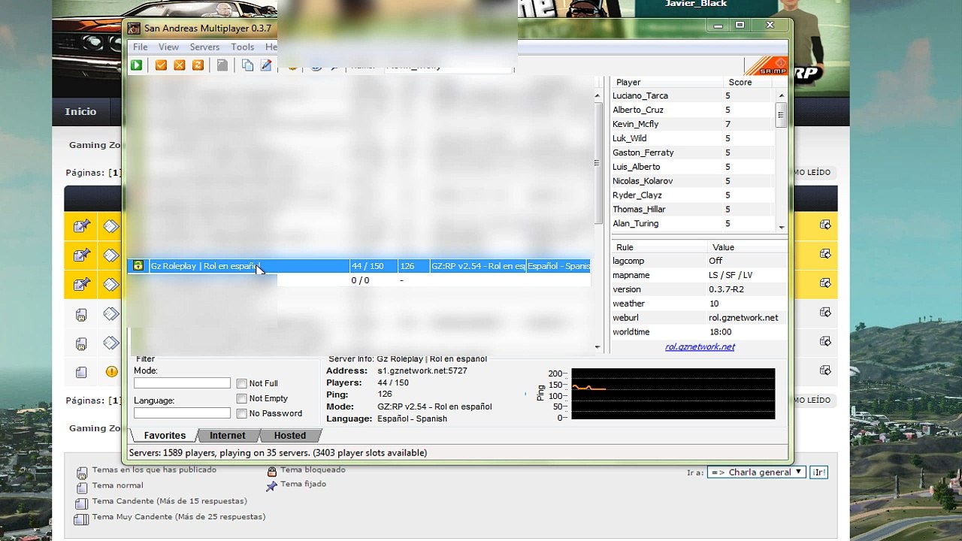Click the worldtime rule row

click(x=700, y=333)
